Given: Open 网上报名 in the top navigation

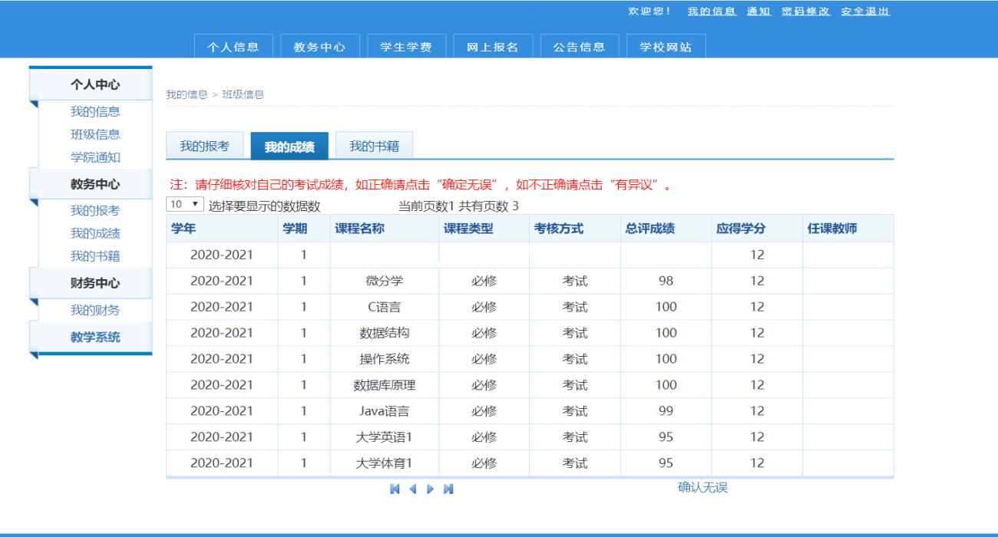Looking at the screenshot, I should pyautogui.click(x=492, y=46).
